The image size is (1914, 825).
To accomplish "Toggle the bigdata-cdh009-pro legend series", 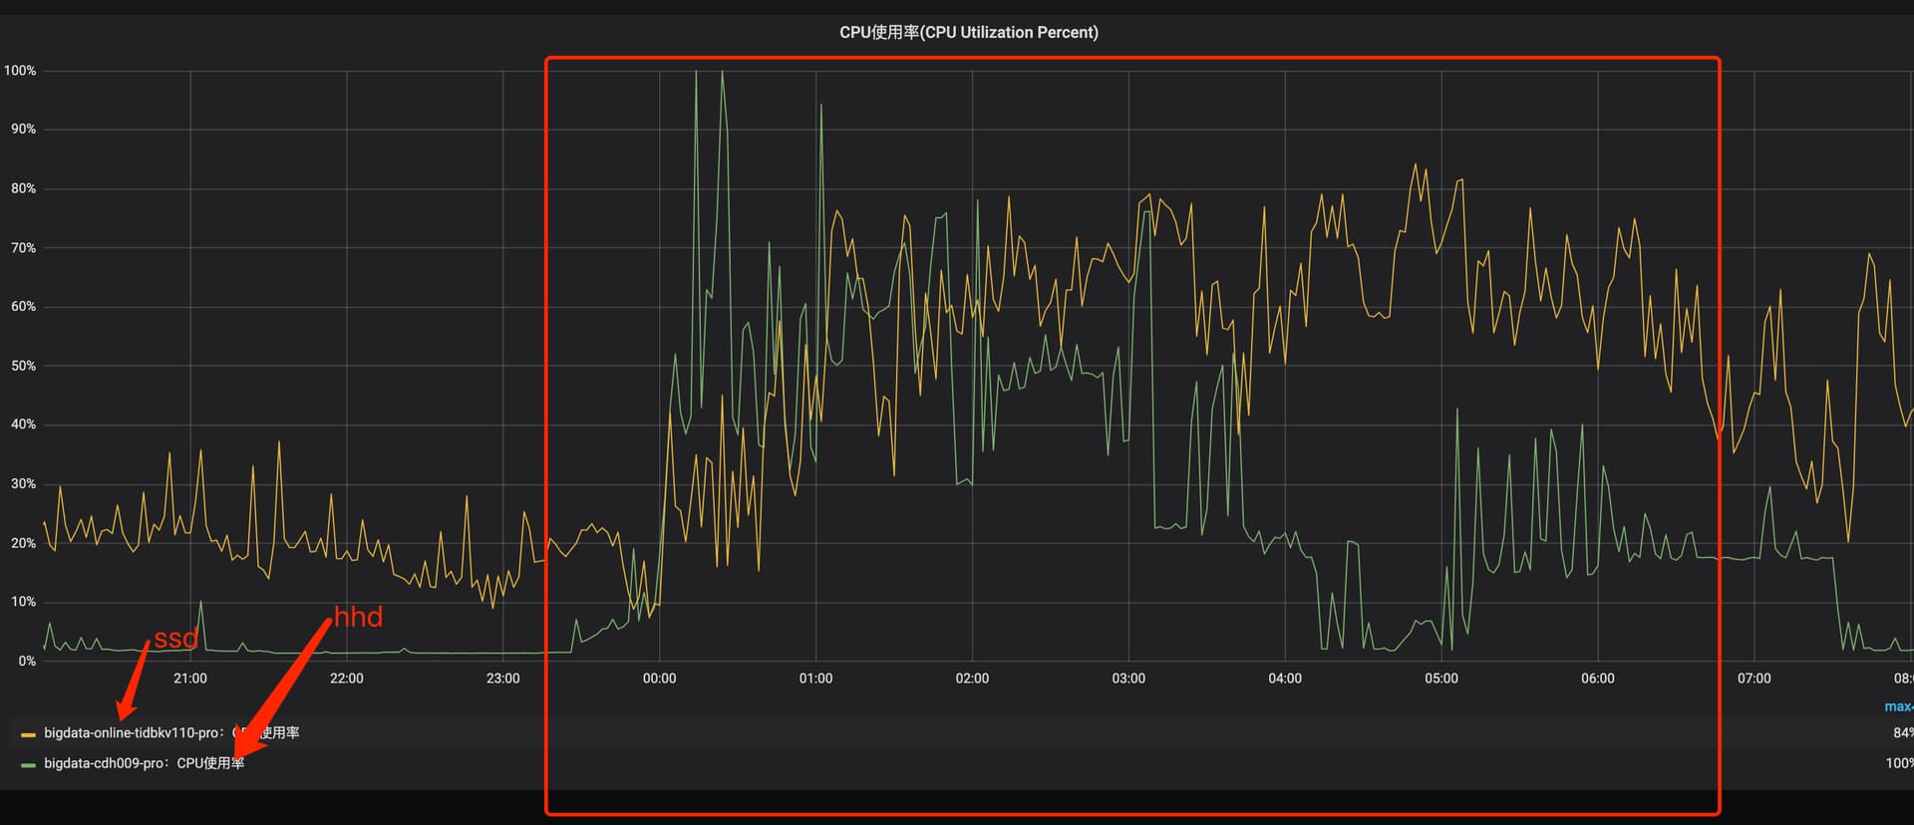I will point(144,763).
